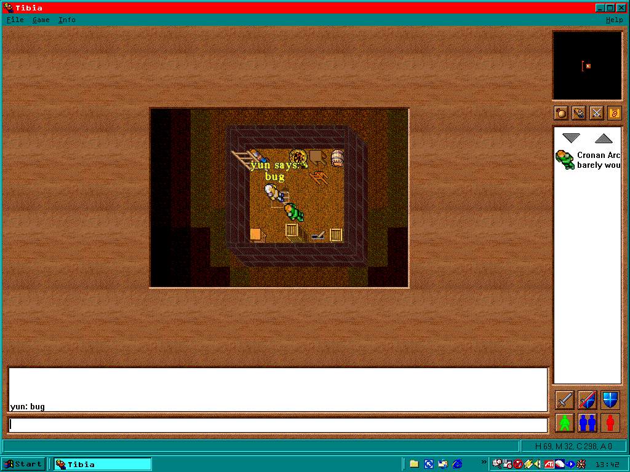Viewport: 630px width, 472px height.
Task: Click the minimap in the top right
Action: (x=587, y=65)
